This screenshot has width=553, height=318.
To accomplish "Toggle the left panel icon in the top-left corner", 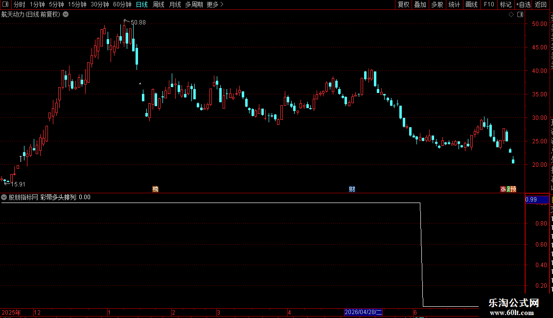I will point(5,4).
